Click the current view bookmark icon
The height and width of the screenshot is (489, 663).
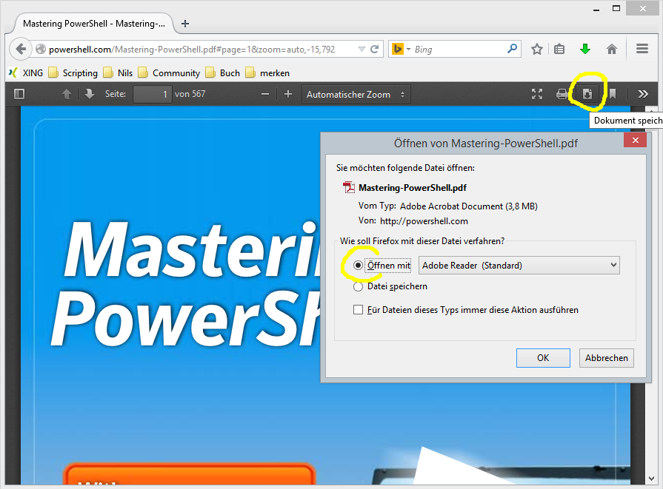(x=613, y=94)
